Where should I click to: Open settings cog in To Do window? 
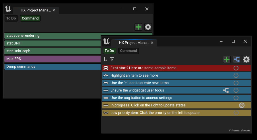[x=246, y=59]
